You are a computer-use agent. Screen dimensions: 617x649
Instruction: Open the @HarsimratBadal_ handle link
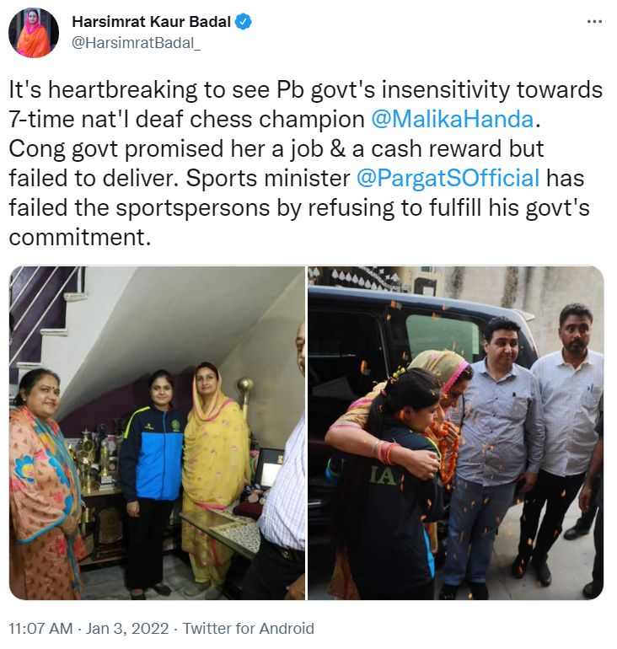coord(137,43)
